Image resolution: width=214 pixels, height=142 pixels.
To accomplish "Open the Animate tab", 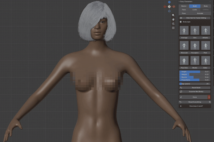I will [x=200, y=13].
